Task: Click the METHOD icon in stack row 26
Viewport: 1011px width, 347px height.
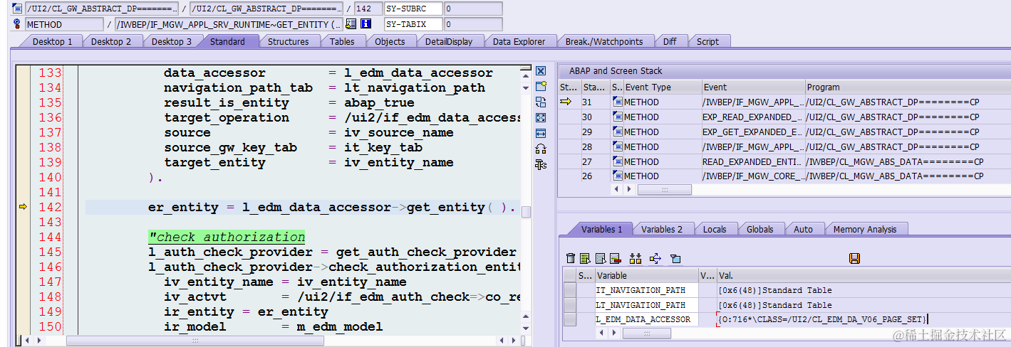Action: [617, 176]
